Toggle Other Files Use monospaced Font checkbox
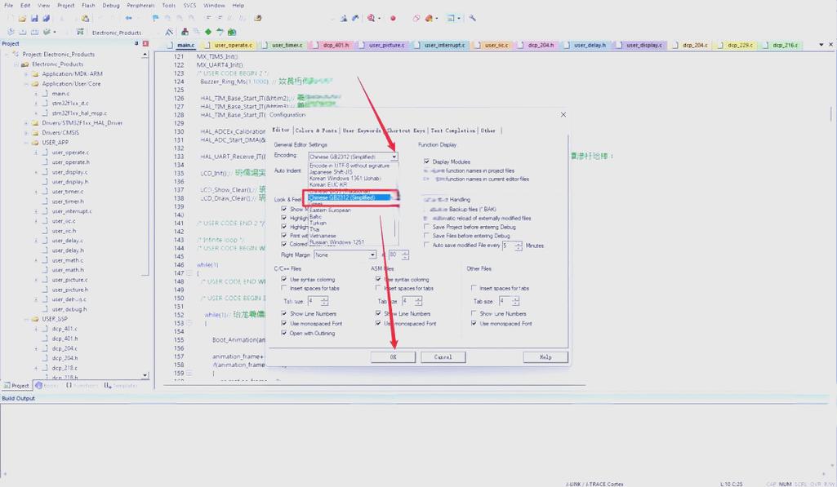 474,323
